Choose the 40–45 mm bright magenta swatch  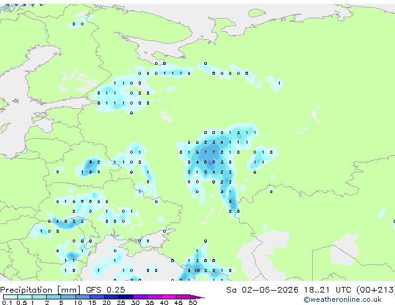pyautogui.click(x=169, y=297)
